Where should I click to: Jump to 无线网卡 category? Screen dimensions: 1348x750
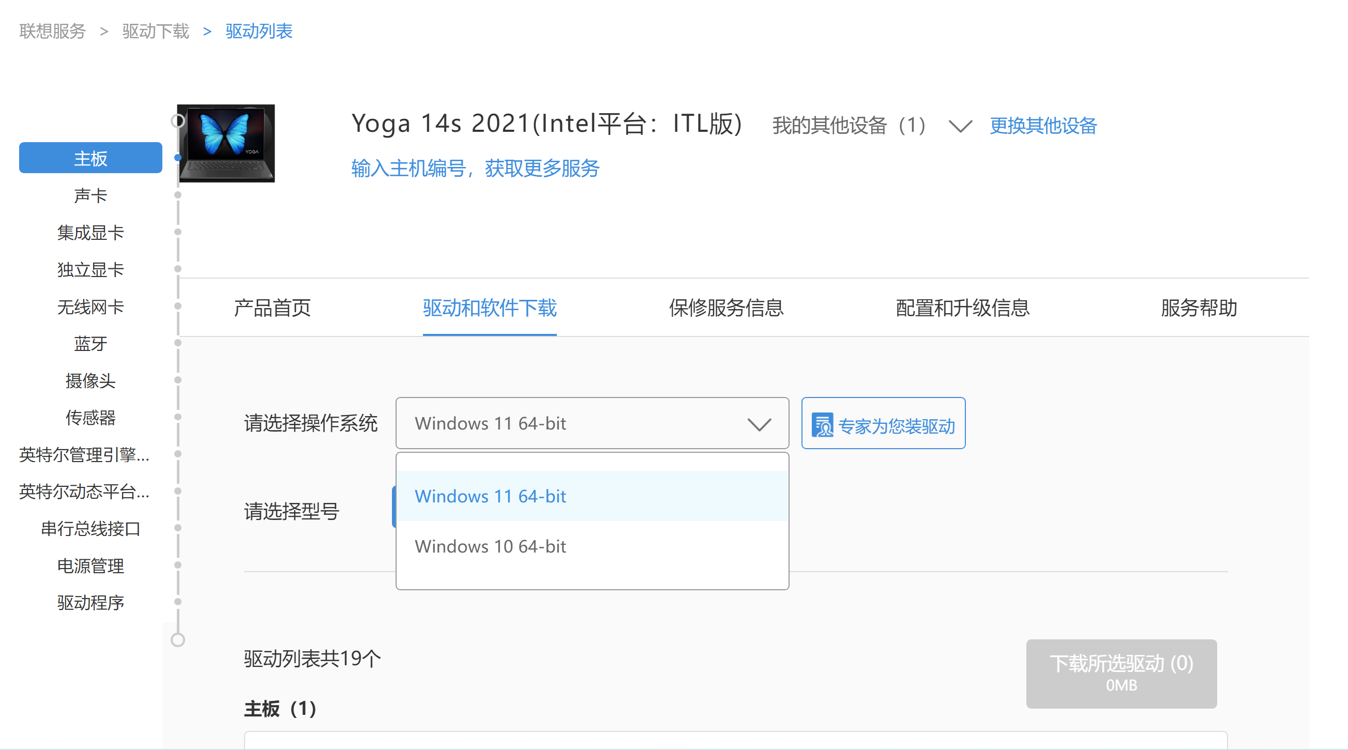pyautogui.click(x=90, y=307)
